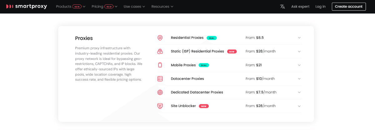Expand the Mobile Proxies row chevron
375x130 pixels.
pyautogui.click(x=299, y=65)
